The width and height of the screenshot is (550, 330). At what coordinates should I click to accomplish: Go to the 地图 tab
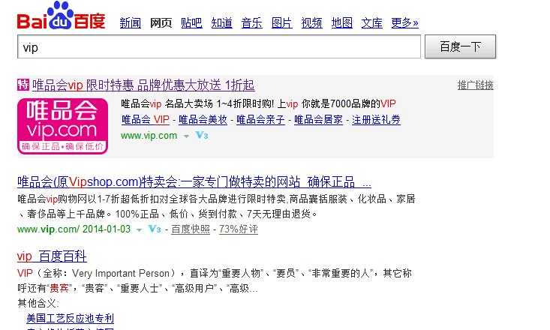(342, 22)
